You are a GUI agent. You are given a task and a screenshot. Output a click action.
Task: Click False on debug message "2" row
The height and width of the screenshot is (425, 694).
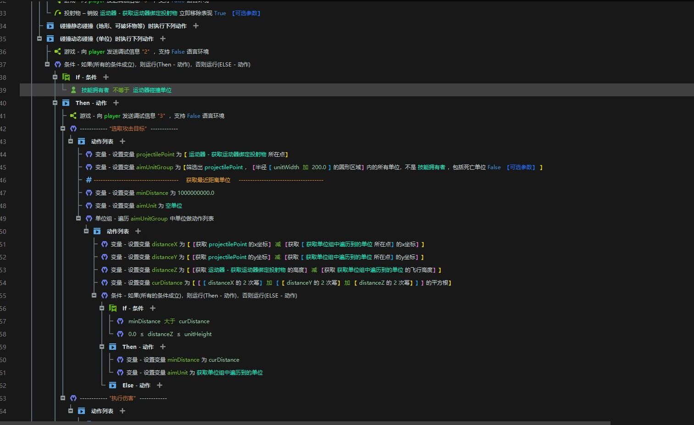click(x=178, y=51)
